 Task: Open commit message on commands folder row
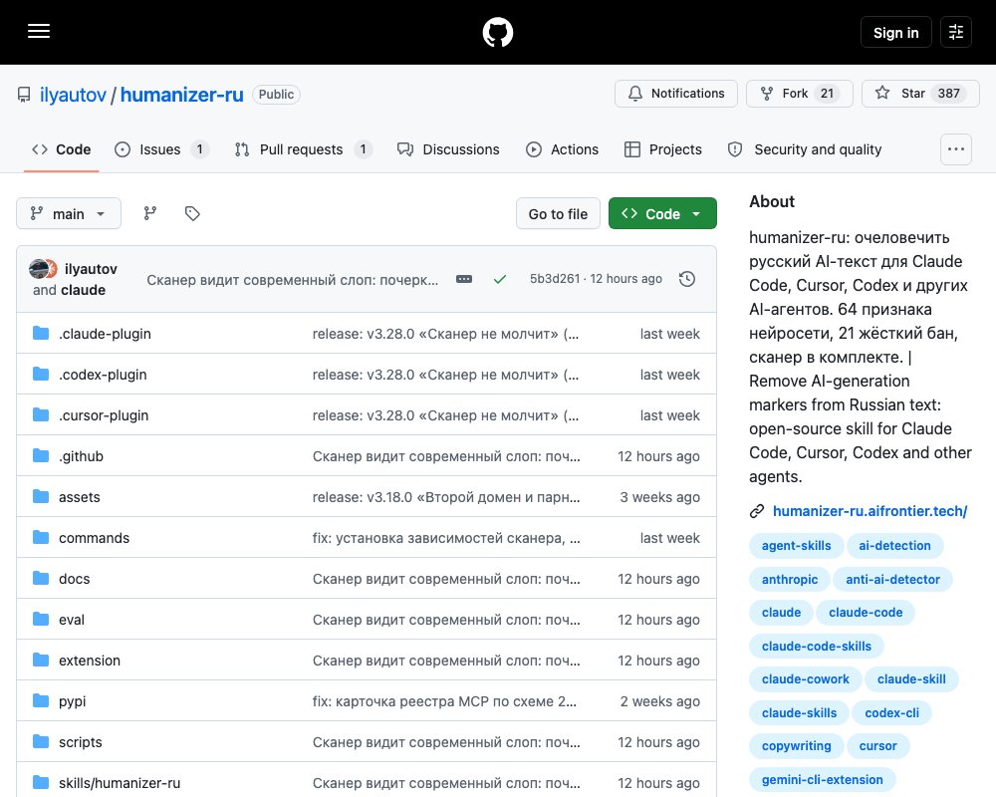coord(446,538)
